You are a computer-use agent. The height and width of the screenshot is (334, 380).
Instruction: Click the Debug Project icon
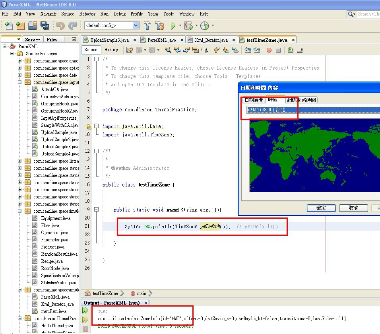(x=189, y=25)
